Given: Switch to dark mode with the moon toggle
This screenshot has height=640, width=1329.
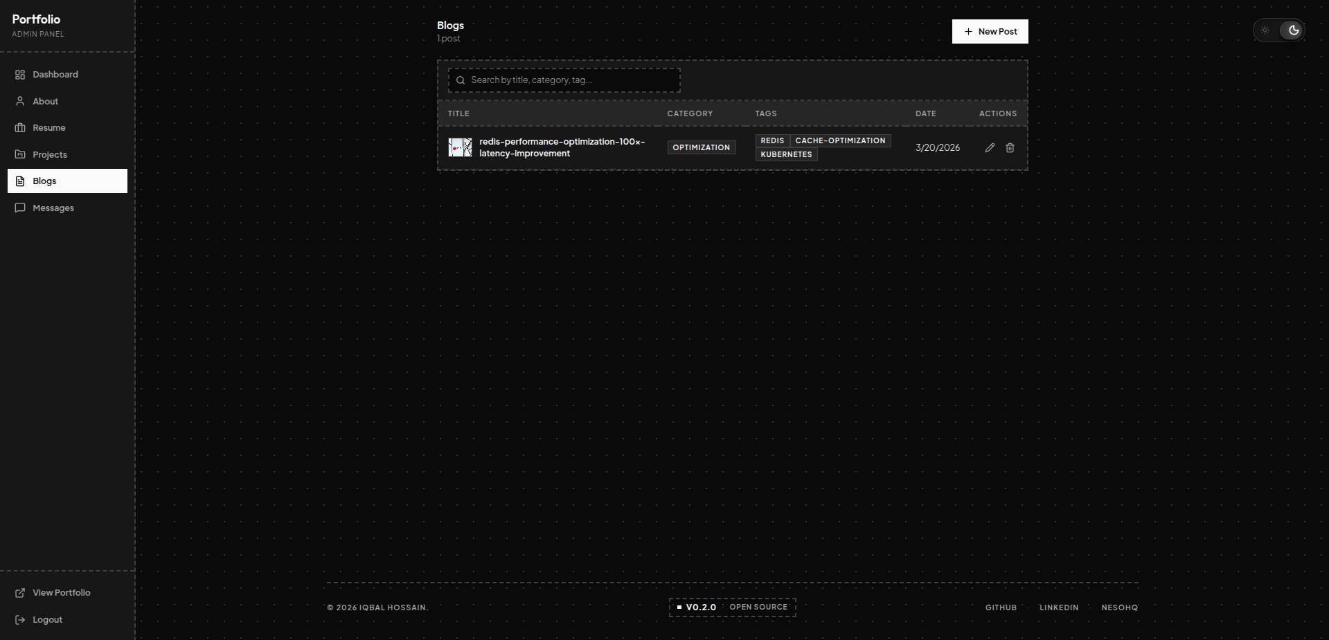Looking at the screenshot, I should click(1294, 30).
